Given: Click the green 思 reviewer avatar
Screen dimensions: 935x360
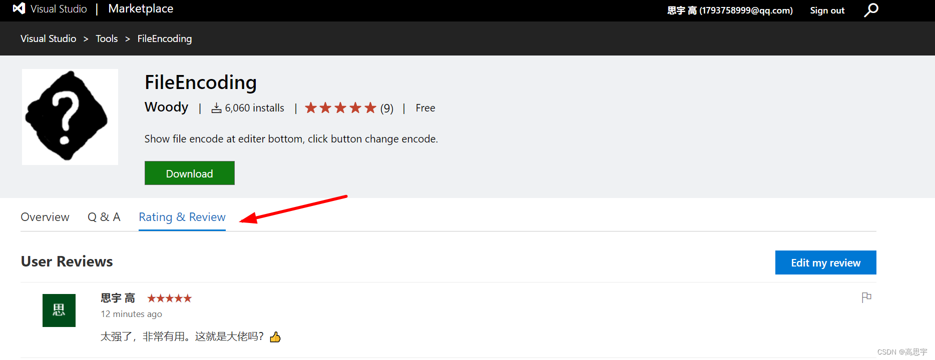Looking at the screenshot, I should (x=59, y=310).
